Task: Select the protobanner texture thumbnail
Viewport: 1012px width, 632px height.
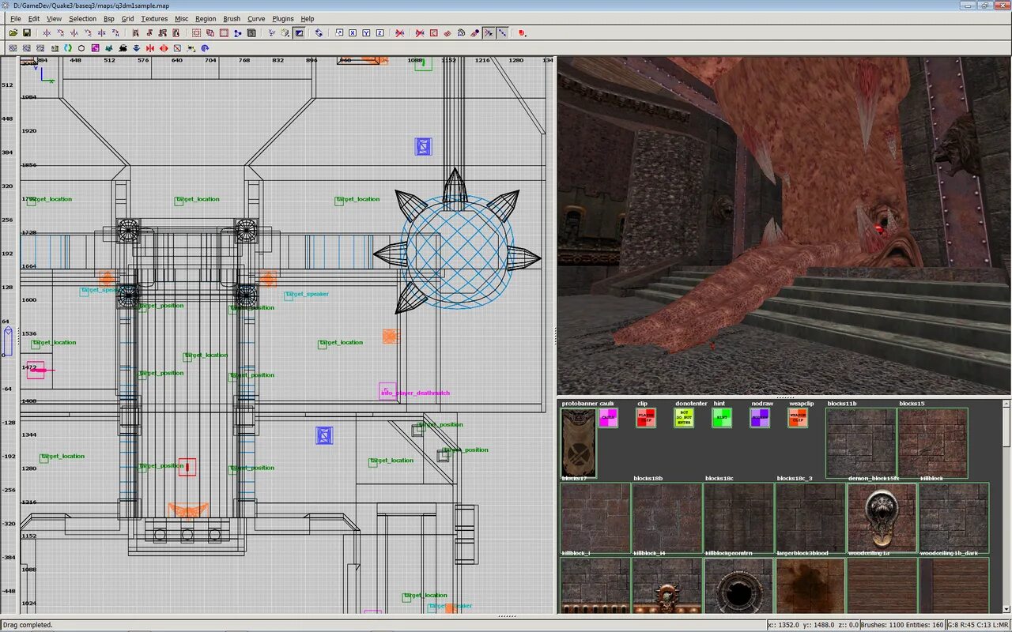Action: tap(579, 443)
